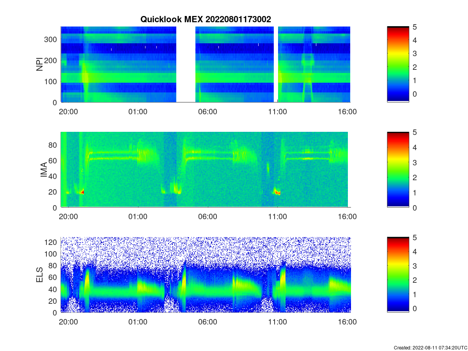The width and height of the screenshot is (468, 351).
Task: Click 01:00 tick under the ELS plot
Action: tap(138, 322)
